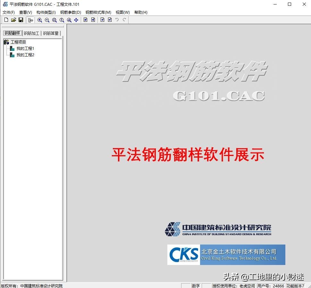Click the building icon beside 我的工程1
This screenshot has height=288, width=311.
[12, 48]
